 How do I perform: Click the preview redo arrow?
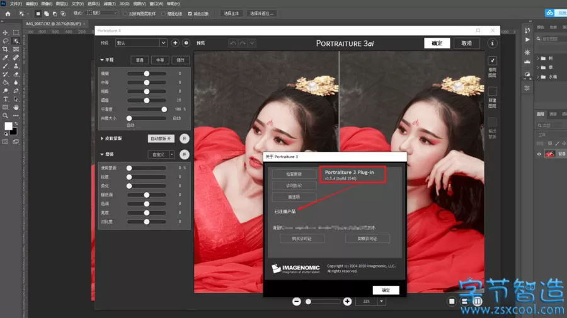[243, 43]
